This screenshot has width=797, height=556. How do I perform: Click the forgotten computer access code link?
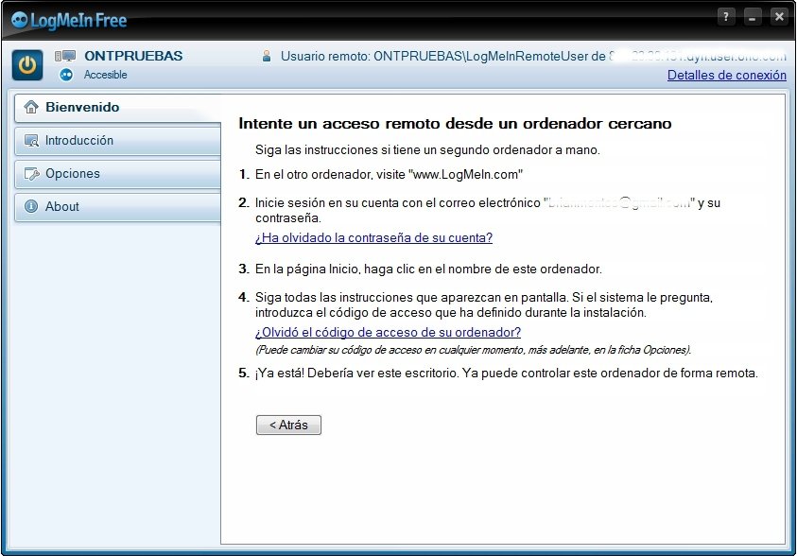[x=388, y=333]
